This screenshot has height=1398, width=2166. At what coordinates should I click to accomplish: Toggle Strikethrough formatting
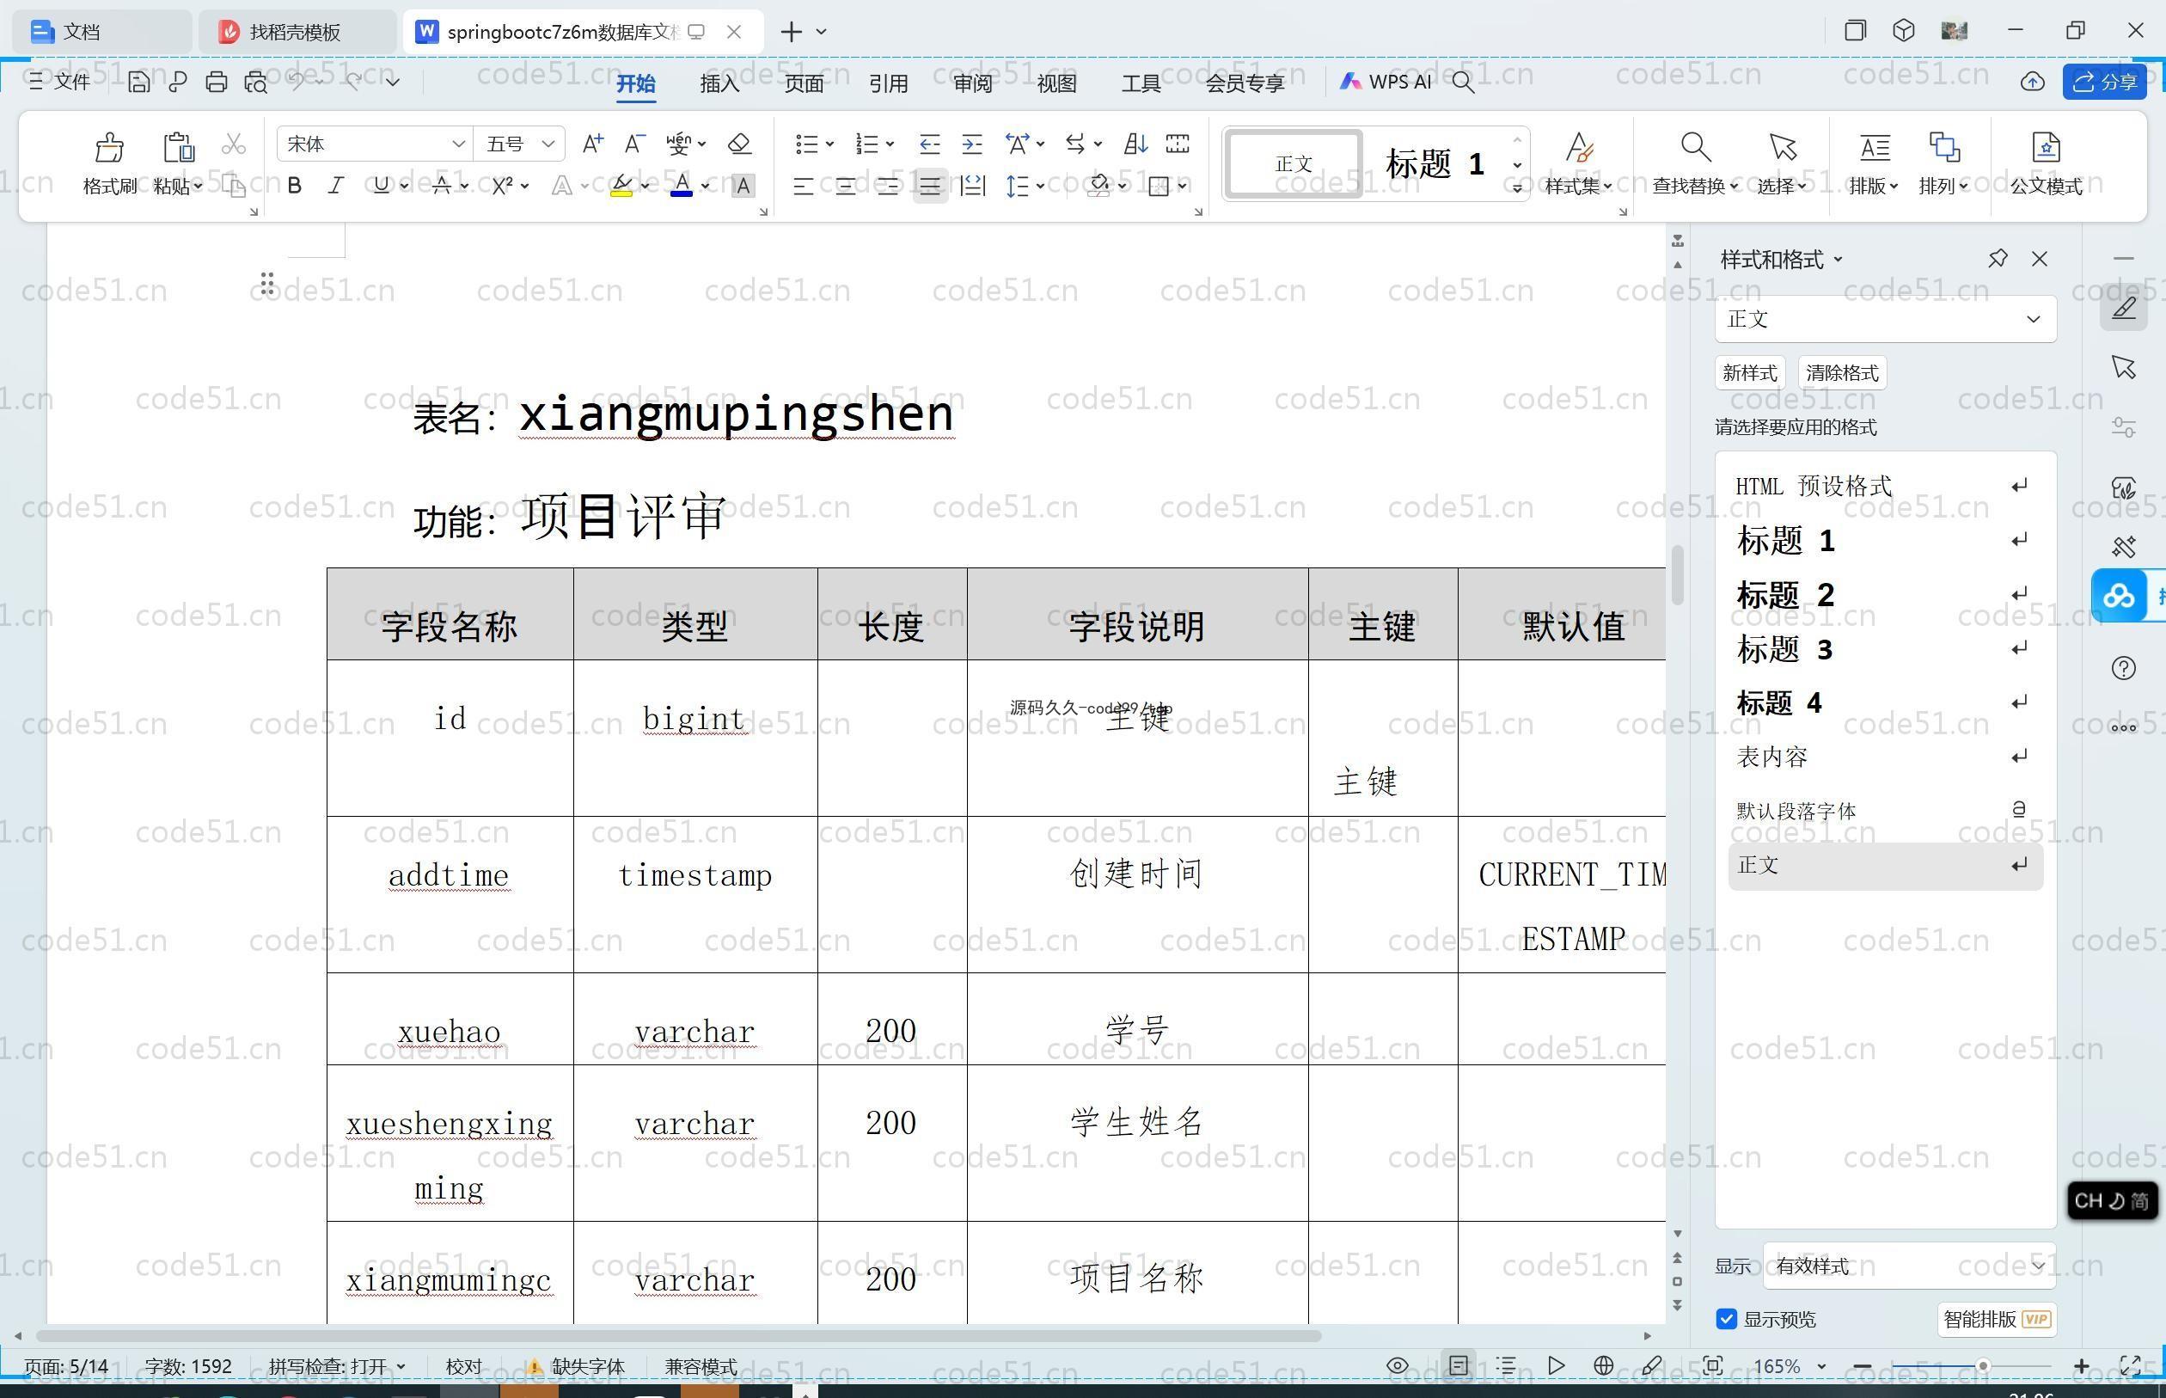coord(442,186)
